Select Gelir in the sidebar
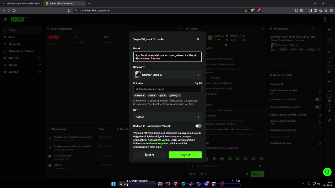335x188 pixels. click(x=22, y=37)
